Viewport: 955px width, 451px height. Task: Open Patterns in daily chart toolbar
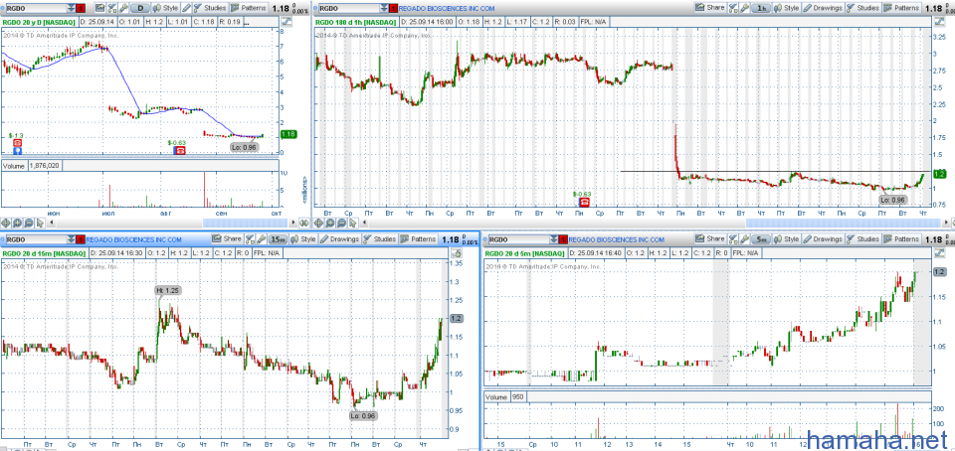249,8
